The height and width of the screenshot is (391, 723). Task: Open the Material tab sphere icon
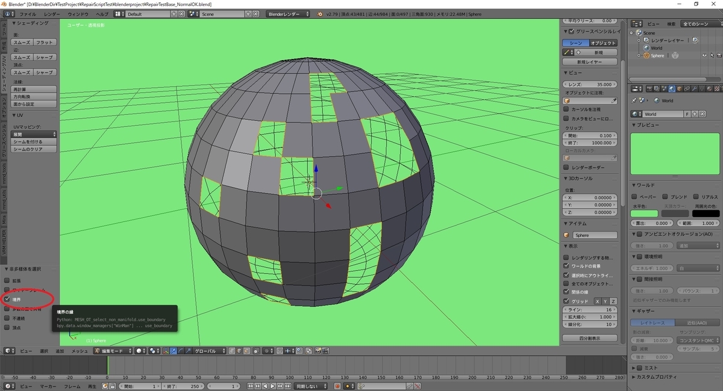pyautogui.click(x=709, y=89)
